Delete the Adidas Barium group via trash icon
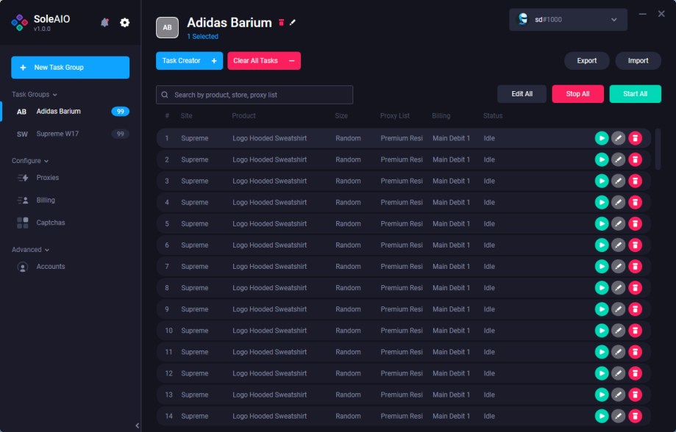Screen dimensions: 676x432 pos(281,22)
